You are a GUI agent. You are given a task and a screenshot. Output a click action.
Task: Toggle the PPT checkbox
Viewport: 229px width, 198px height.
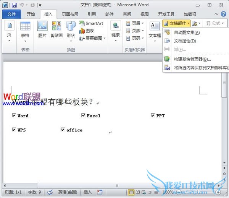[153, 115]
